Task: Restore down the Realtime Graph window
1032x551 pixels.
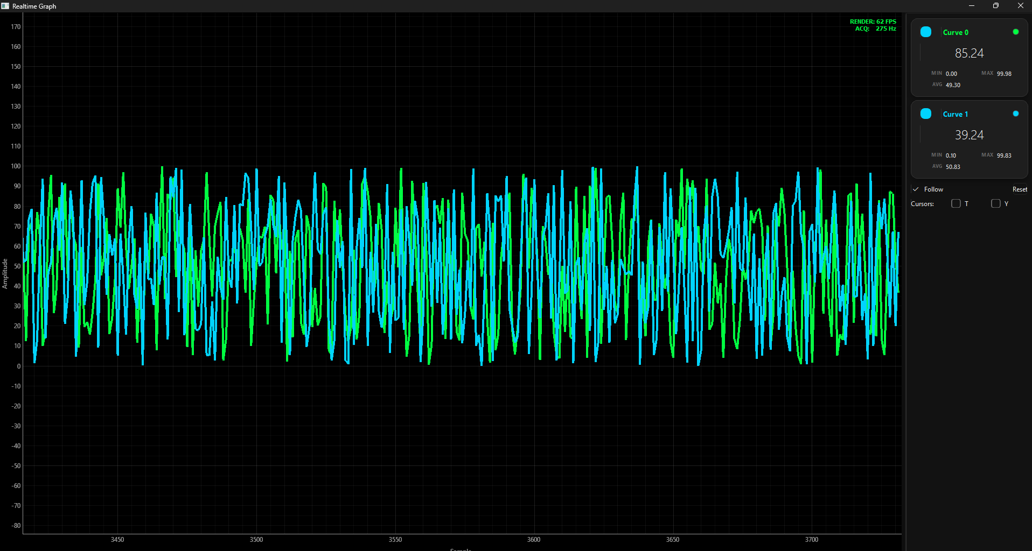Action: pyautogui.click(x=996, y=6)
